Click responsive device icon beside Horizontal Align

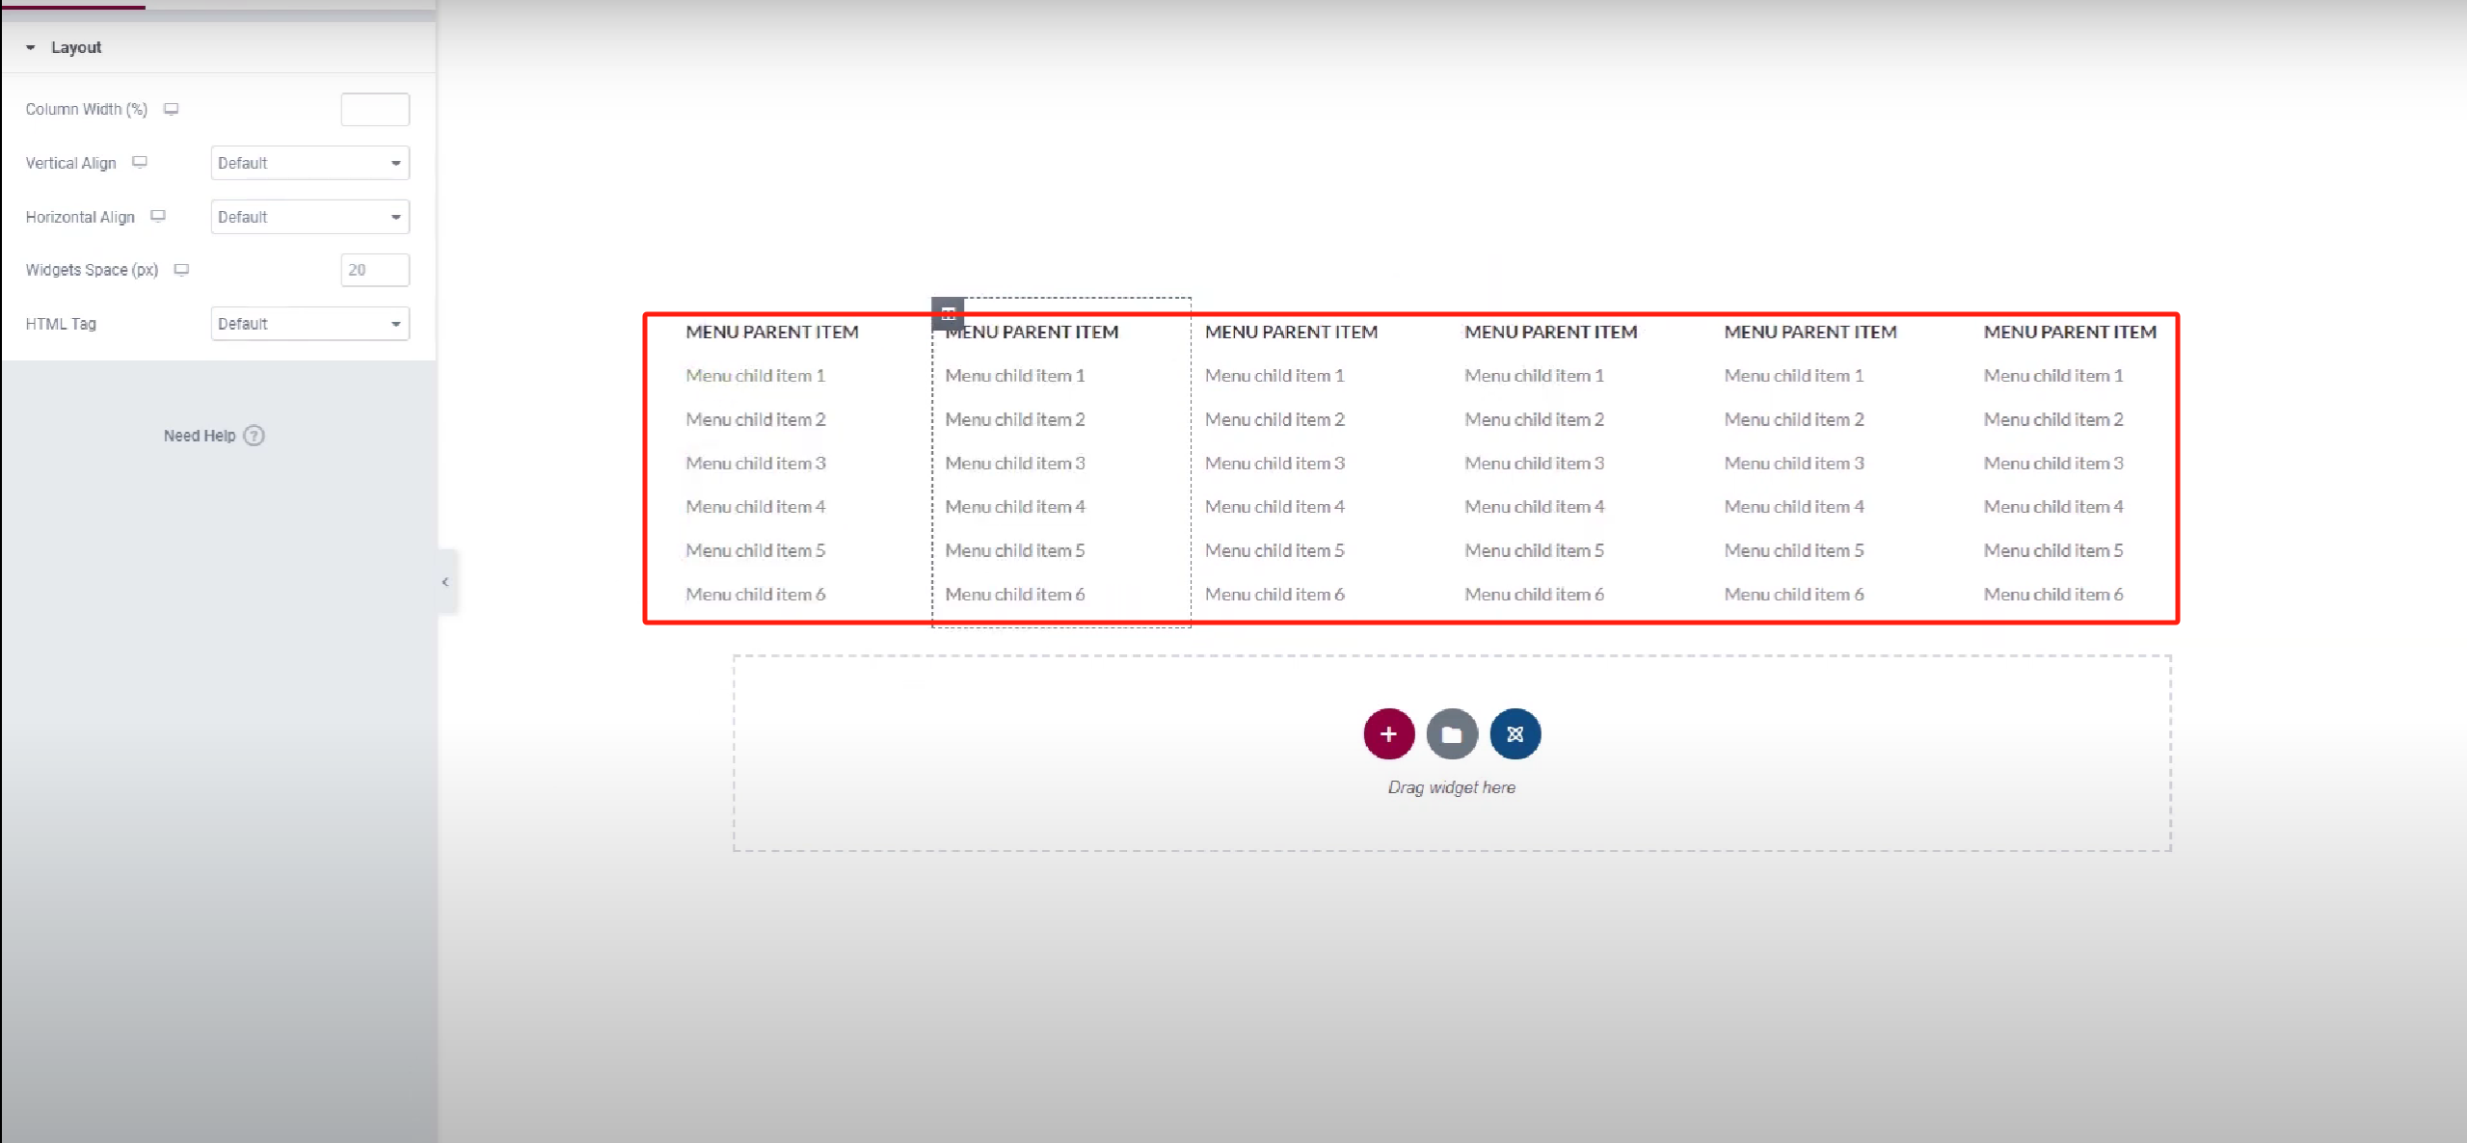(x=158, y=216)
